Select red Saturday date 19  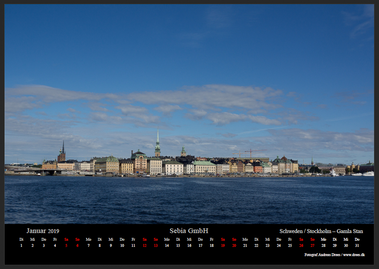[x=223, y=245]
